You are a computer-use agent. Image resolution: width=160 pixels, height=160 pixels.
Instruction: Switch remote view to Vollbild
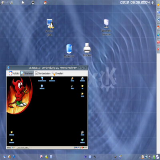point(14,73)
